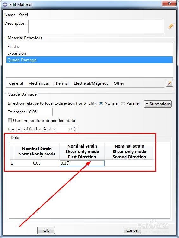This screenshot has width=179, height=238.
Task: Click the Edit Material title bar icon
Action: click(5, 4)
